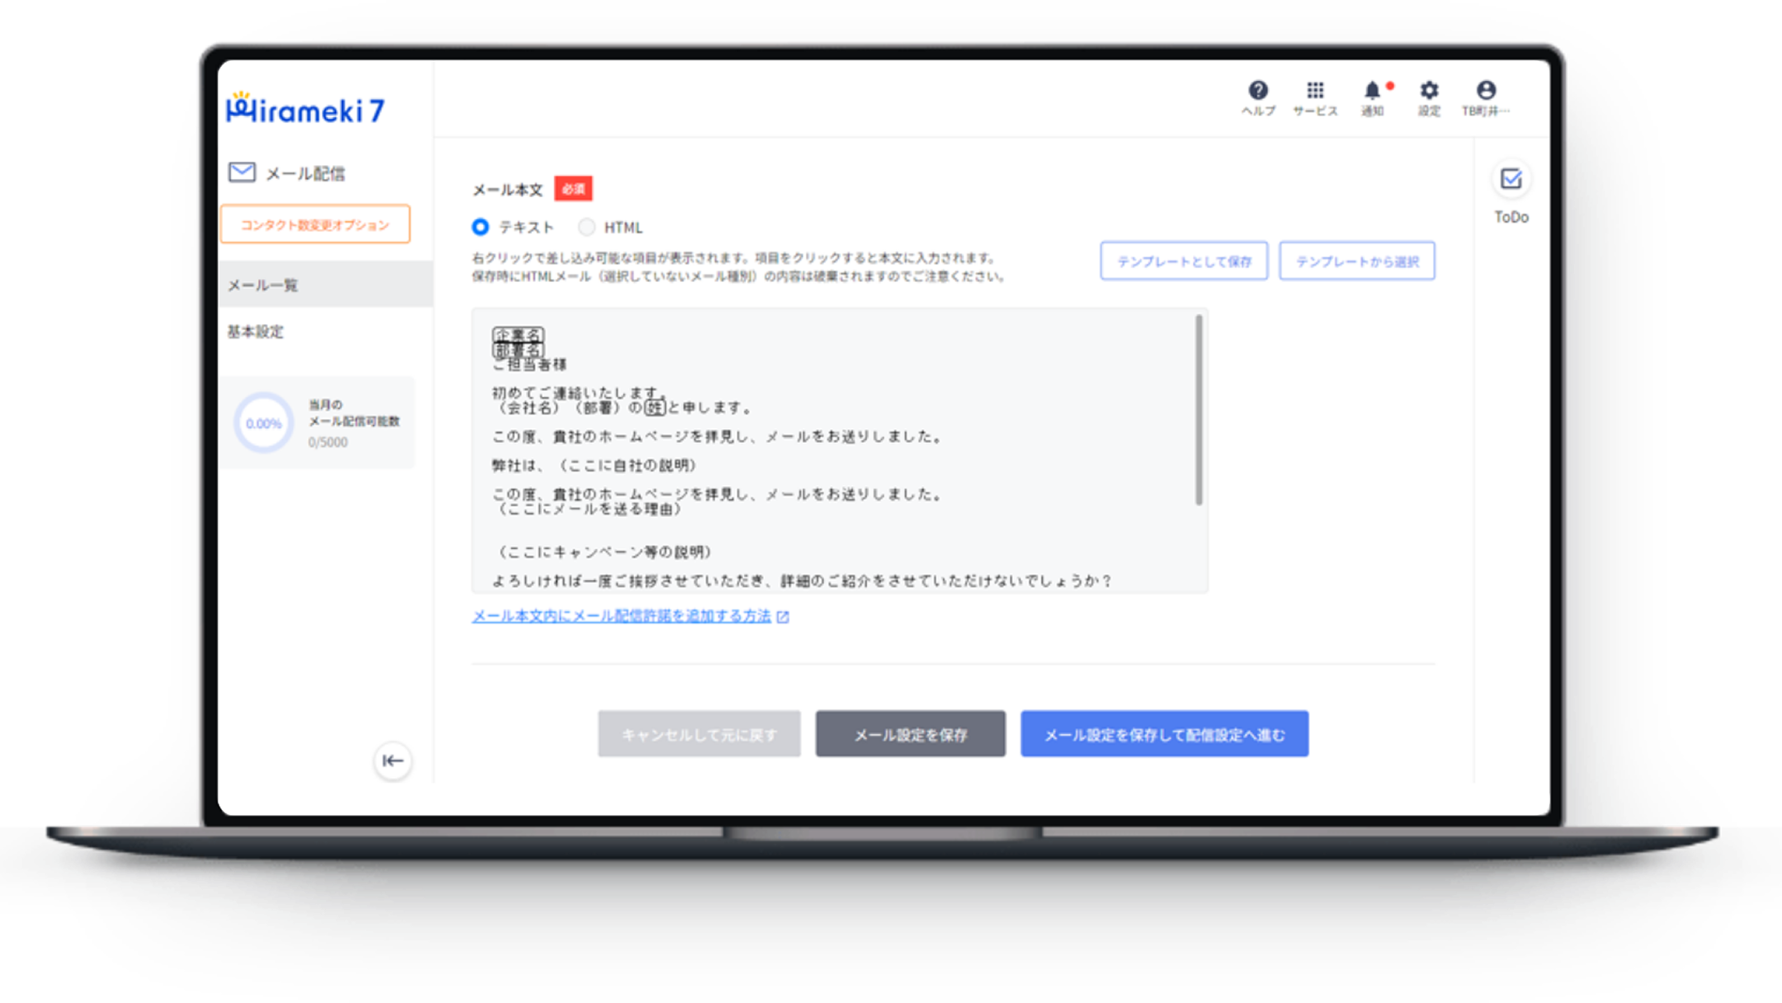This screenshot has height=1003, width=1782.
Task: Click テンプレートから選択 button
Action: (x=1356, y=261)
